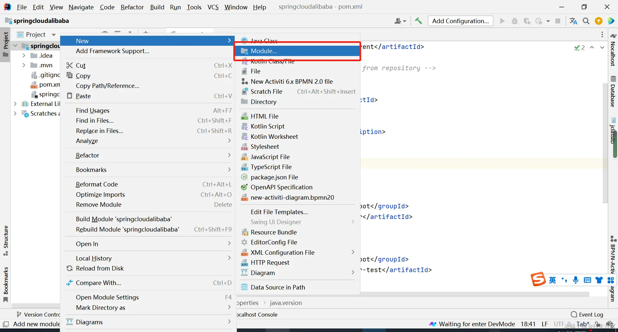
Task: Click the inspections checkmark indicator
Action: pyautogui.click(x=579, y=48)
